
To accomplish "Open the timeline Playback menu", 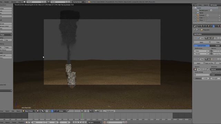I will (21, 122).
